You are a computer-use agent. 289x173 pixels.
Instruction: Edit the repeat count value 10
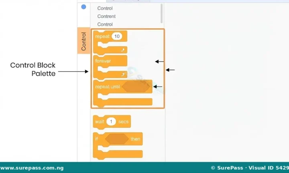[x=117, y=36]
